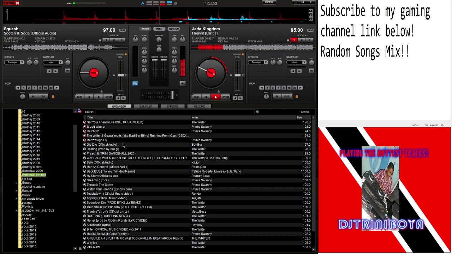
Task: Click the mixer left channel HIGH knob
Action: click(144, 52)
